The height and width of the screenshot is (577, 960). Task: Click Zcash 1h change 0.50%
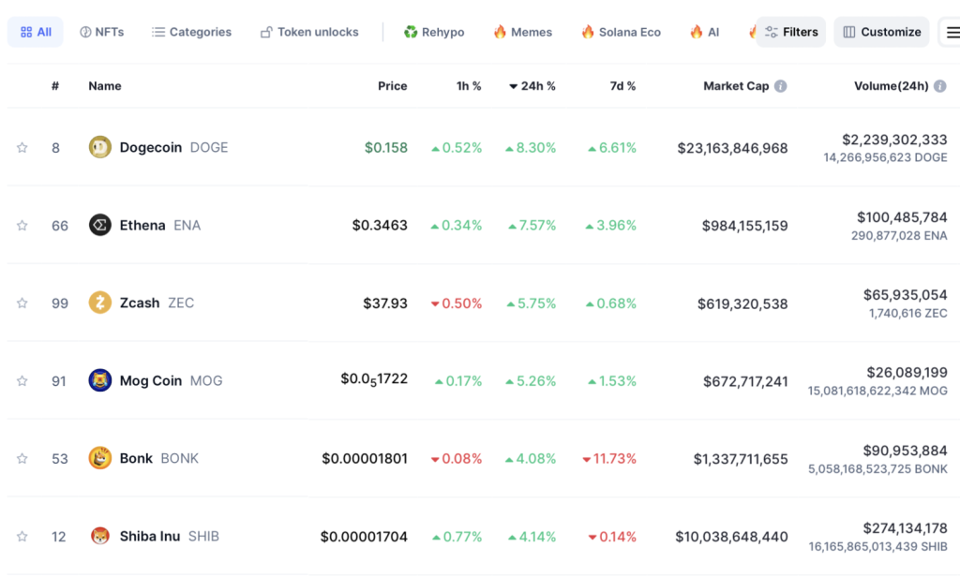457,303
